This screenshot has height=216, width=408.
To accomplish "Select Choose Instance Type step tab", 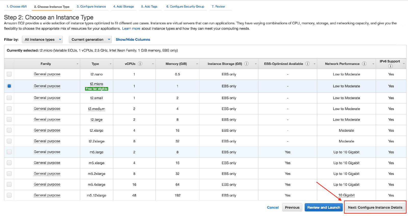I will [52, 7].
